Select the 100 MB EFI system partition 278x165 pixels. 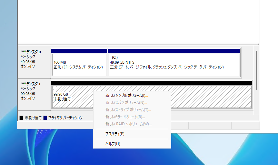79,65
